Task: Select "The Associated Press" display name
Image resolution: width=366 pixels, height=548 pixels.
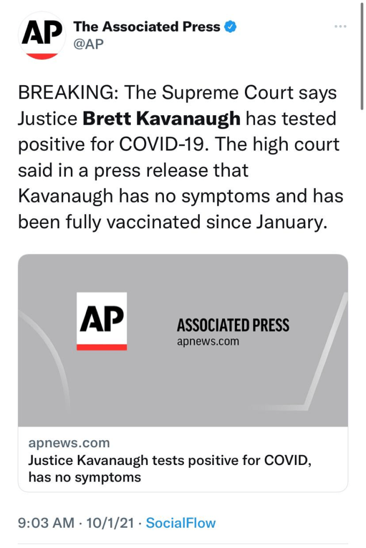Action: pos(146,26)
